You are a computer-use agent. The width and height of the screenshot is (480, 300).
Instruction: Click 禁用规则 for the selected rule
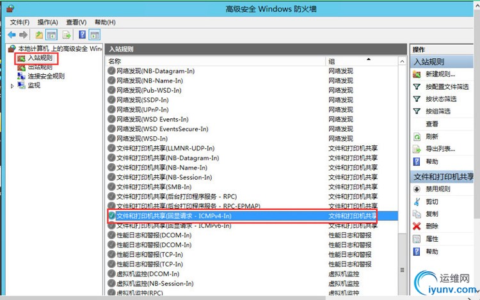click(438, 189)
